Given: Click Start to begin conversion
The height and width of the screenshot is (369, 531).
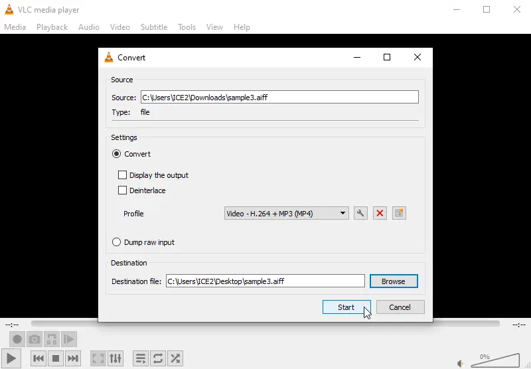Looking at the screenshot, I should 346,307.
